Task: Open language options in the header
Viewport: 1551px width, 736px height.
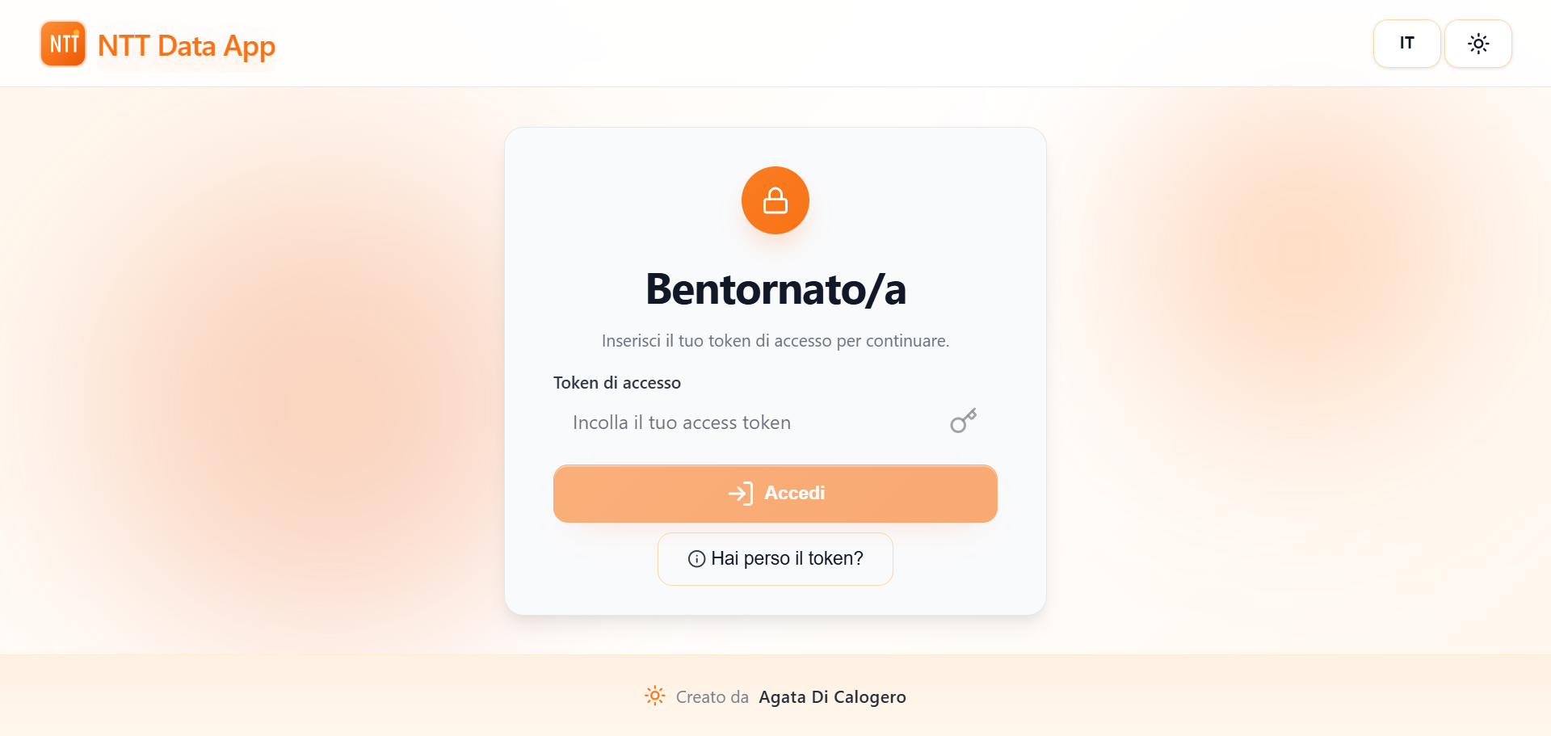Action: point(1406,44)
